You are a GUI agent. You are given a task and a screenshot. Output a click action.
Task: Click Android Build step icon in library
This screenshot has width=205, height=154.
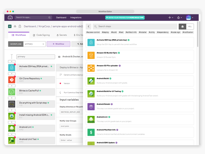tap(91, 81)
